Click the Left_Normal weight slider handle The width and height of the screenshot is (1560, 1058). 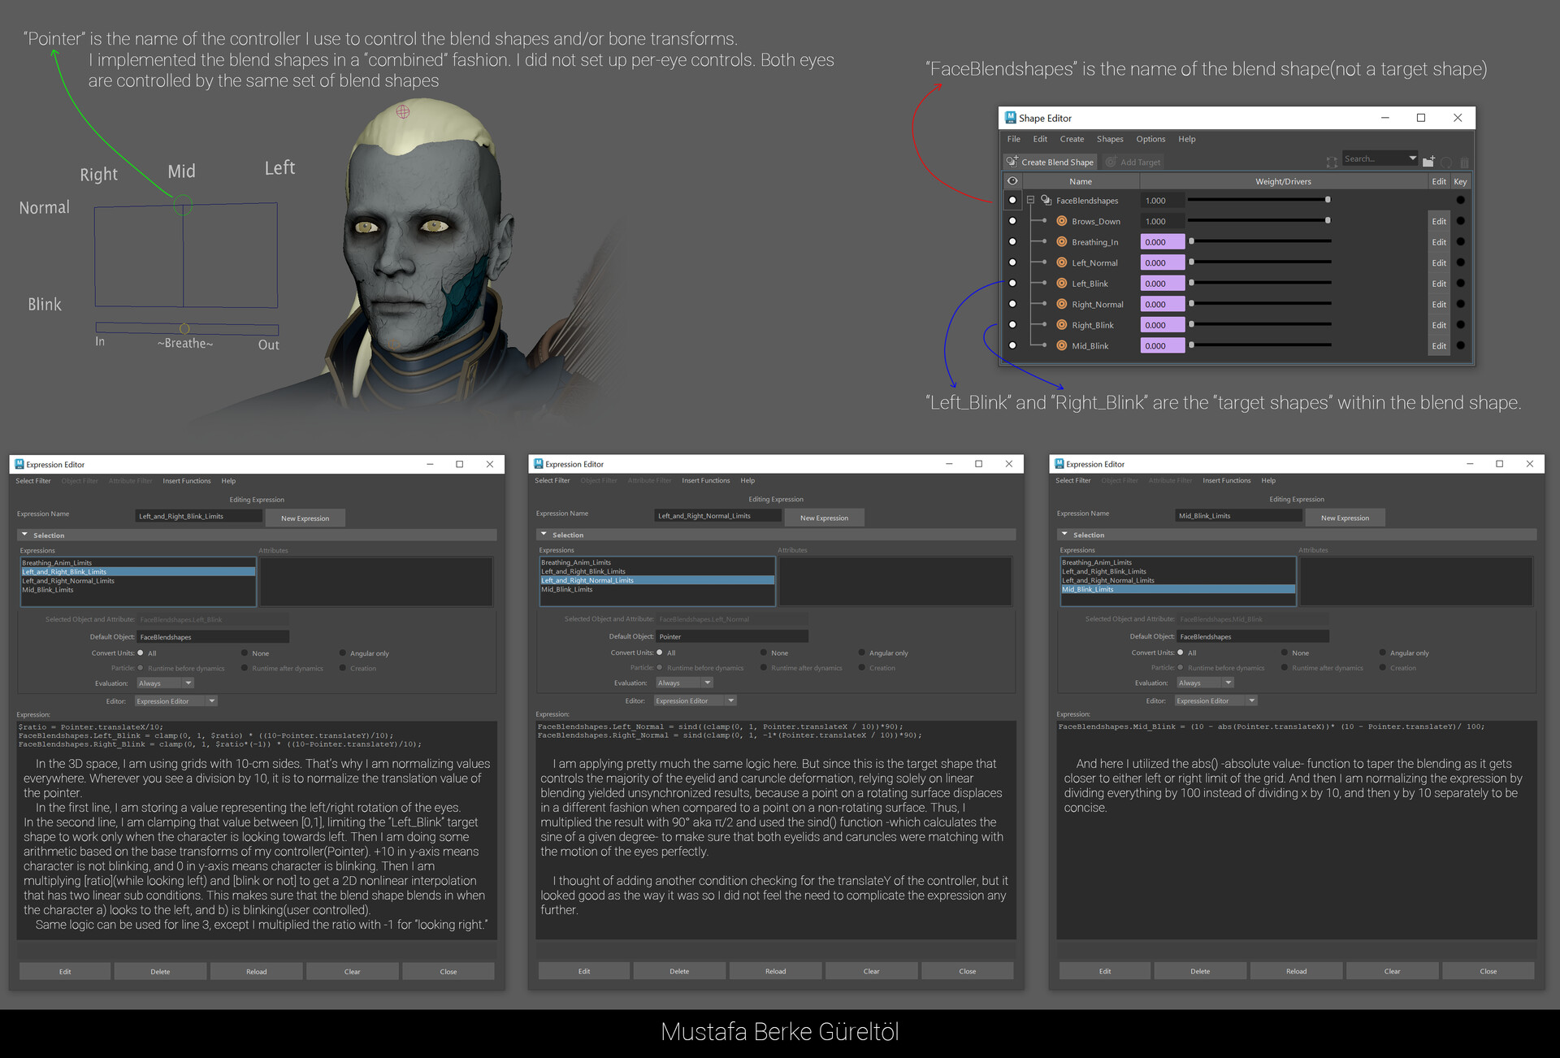pos(1192,262)
